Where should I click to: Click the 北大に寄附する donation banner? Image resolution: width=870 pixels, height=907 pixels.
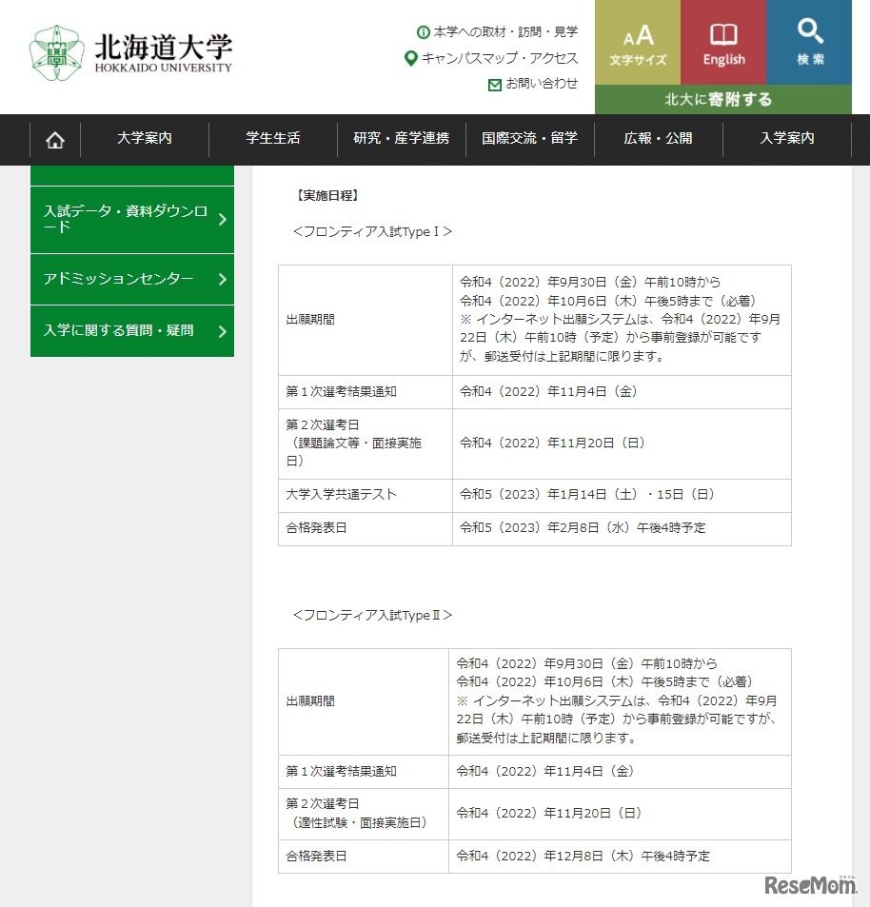coord(723,100)
